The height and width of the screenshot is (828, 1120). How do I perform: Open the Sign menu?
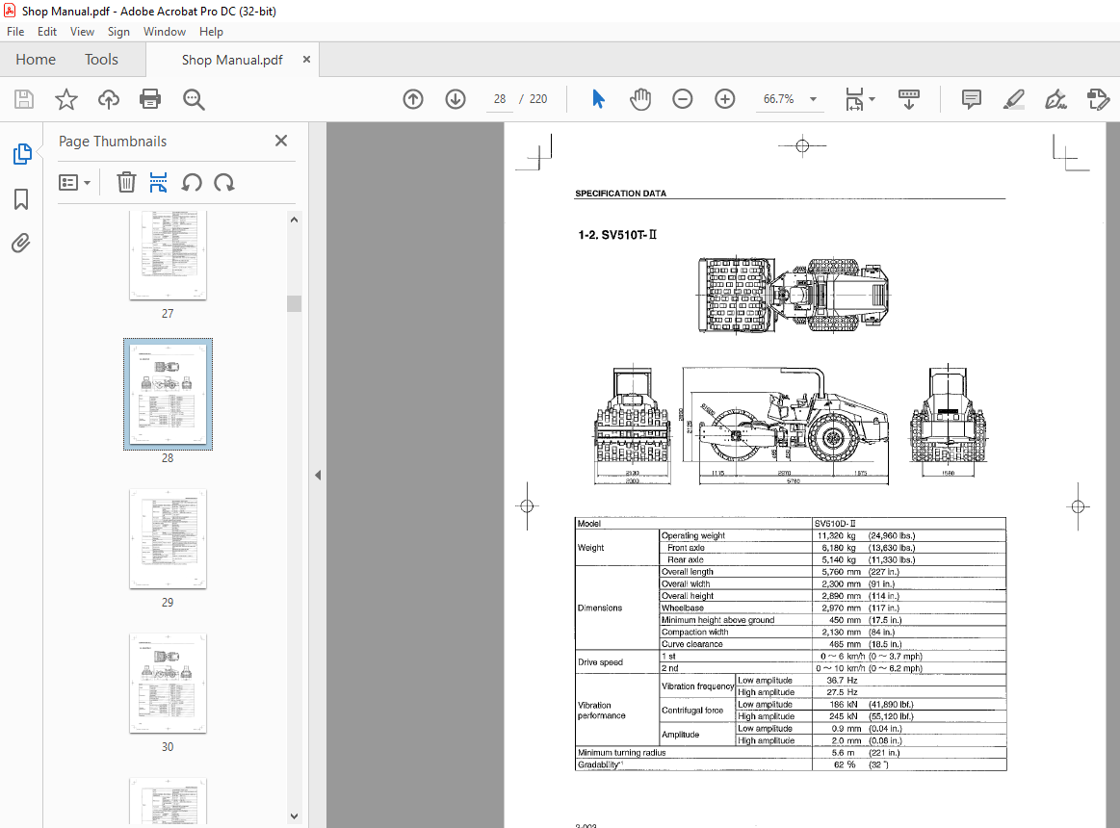point(118,32)
